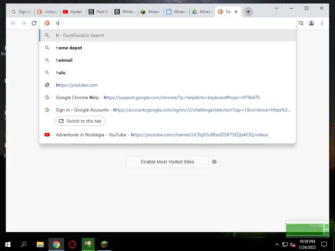Click YouTube icon beside Adventures in Nostalgia

click(47, 135)
